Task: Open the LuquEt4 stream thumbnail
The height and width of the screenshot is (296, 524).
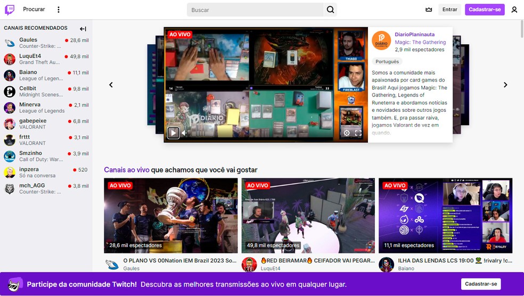Action: tap(308, 216)
